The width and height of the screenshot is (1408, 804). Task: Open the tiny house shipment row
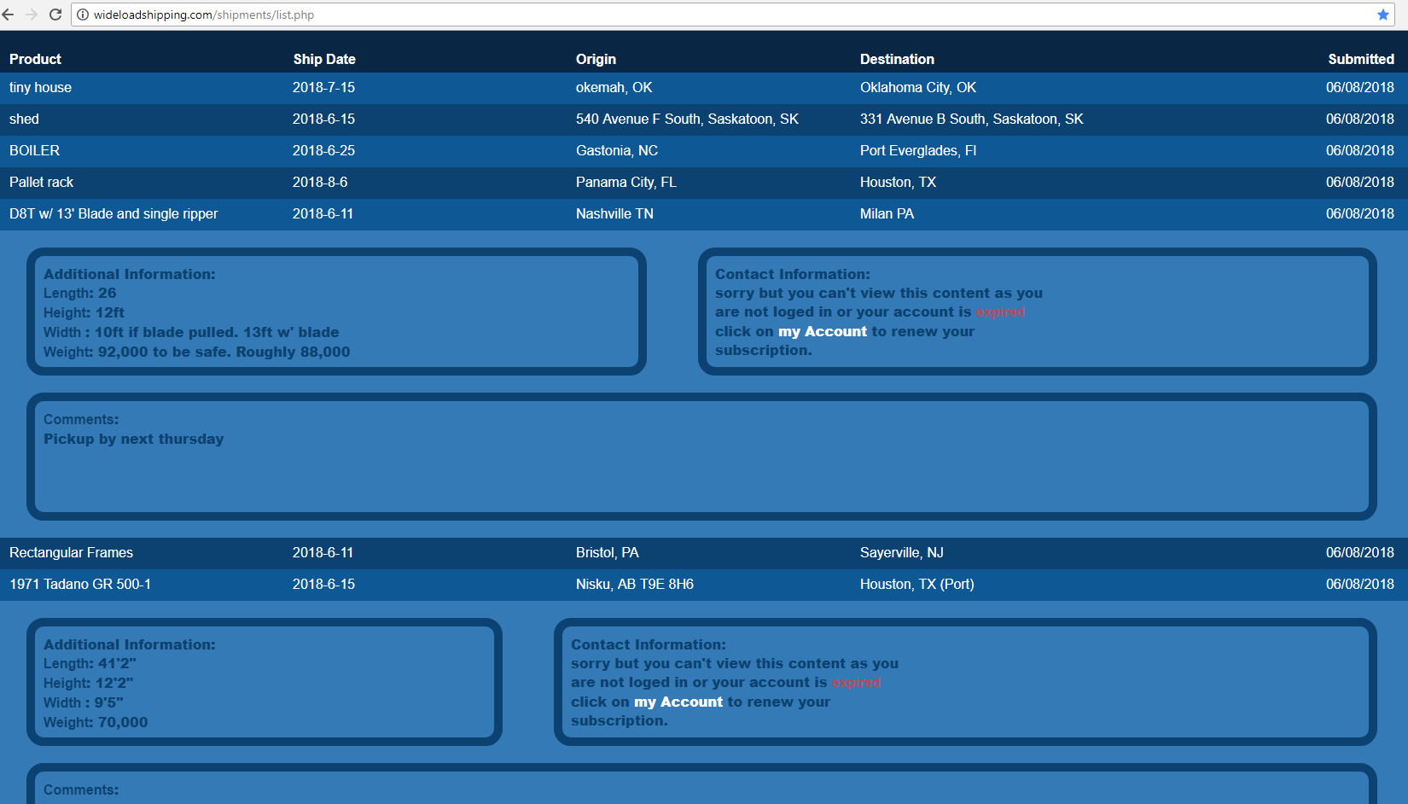pos(704,88)
